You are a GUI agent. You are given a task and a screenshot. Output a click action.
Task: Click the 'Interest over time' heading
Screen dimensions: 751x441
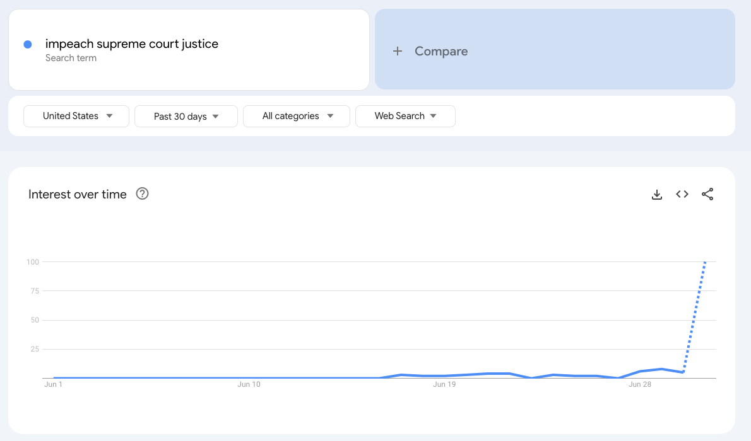coord(78,194)
